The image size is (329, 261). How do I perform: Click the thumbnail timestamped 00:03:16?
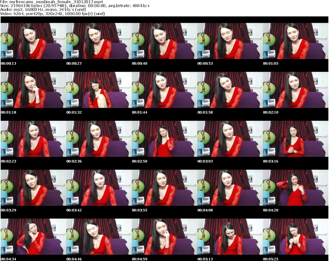coord(296,139)
